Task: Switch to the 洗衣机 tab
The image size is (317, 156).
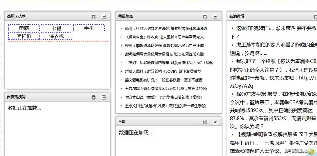Action: click(x=56, y=36)
